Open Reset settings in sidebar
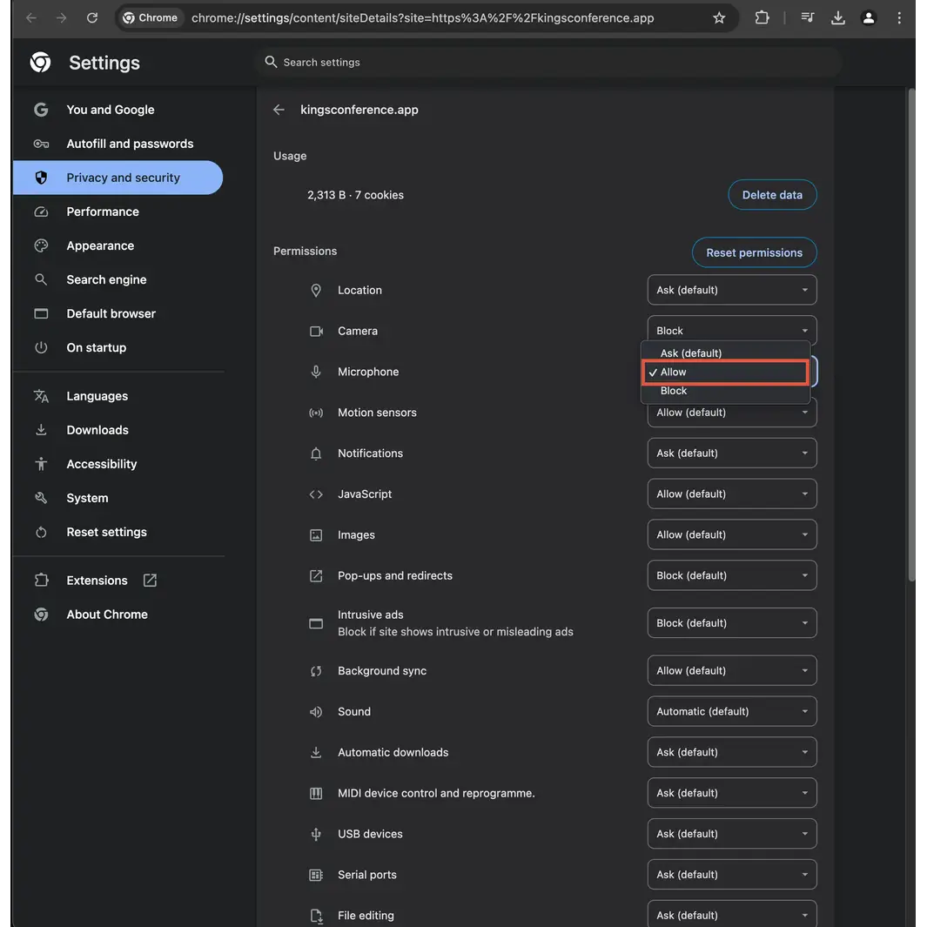The height and width of the screenshot is (927, 927). 118,532
